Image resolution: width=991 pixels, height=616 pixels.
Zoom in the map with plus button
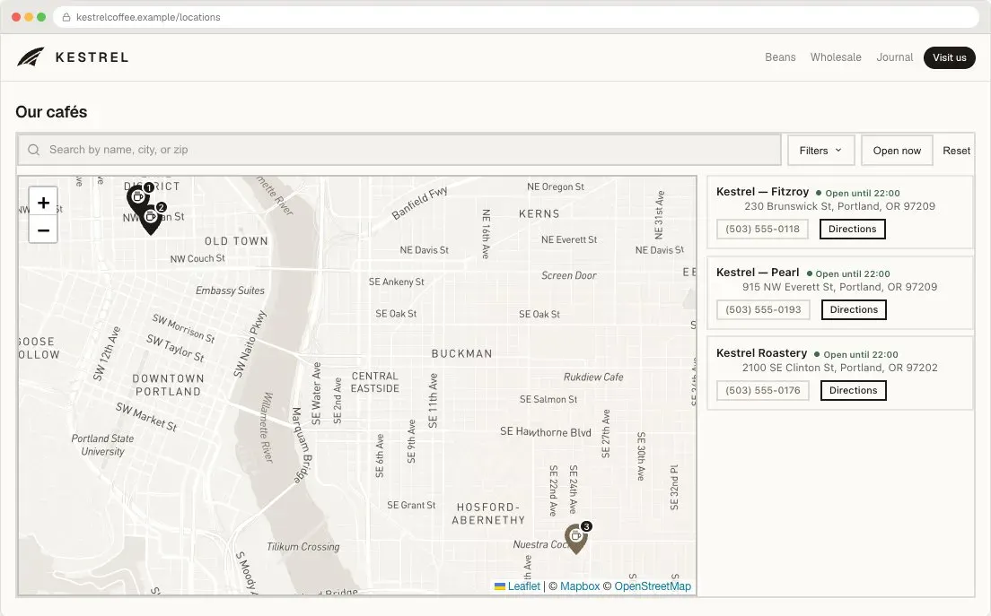[43, 203]
